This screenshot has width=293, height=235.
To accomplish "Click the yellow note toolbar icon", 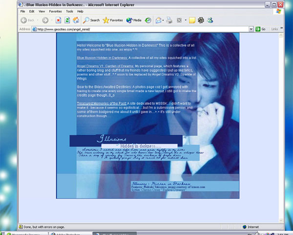I will [192, 20].
